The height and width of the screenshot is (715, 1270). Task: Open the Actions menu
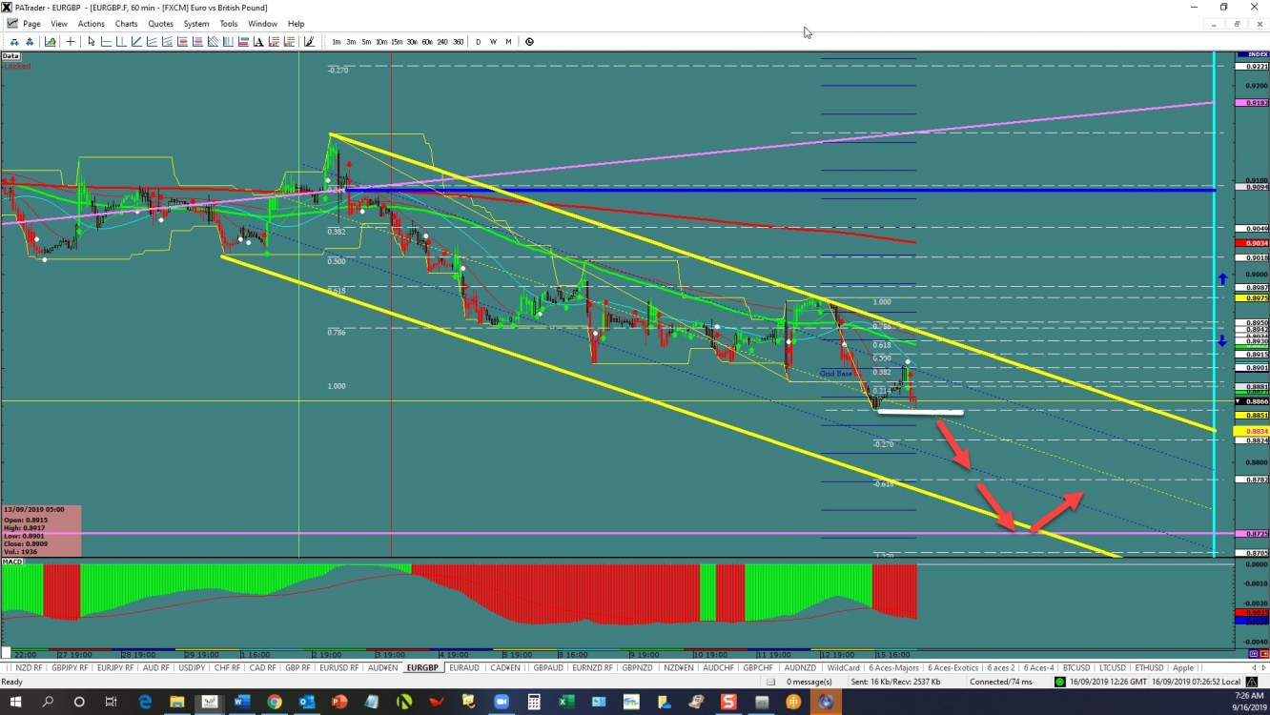pyautogui.click(x=92, y=24)
